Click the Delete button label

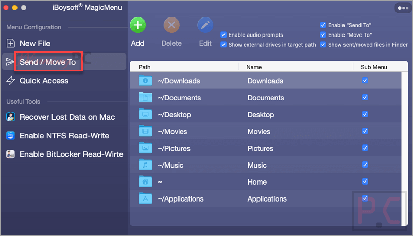coord(171,43)
